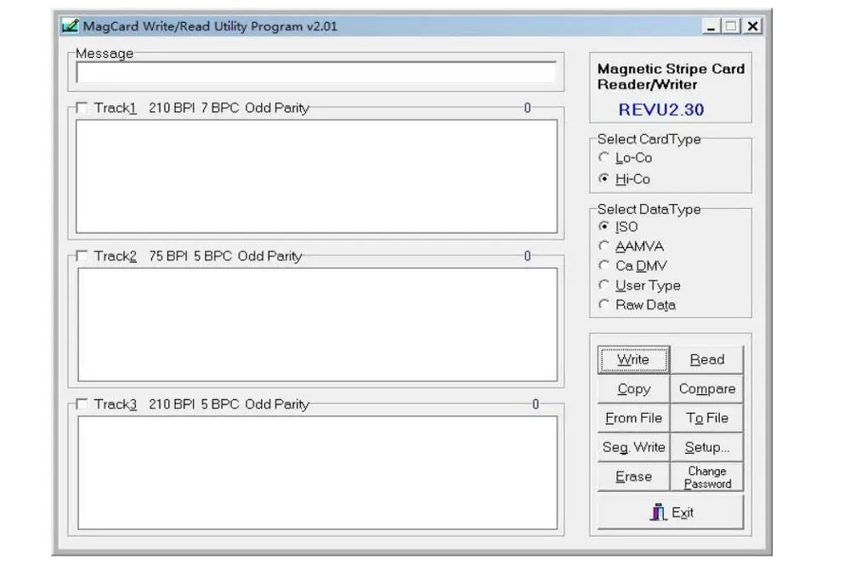Screen dimensions: 850x565
Task: Enable the Track1 checkbox
Action: (82, 108)
